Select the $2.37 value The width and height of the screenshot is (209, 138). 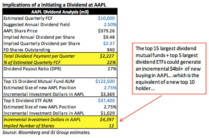tap(109, 44)
